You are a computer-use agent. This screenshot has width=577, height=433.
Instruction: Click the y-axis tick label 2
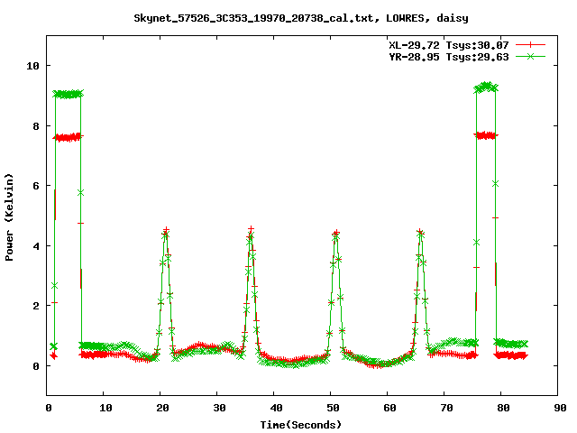click(35, 306)
